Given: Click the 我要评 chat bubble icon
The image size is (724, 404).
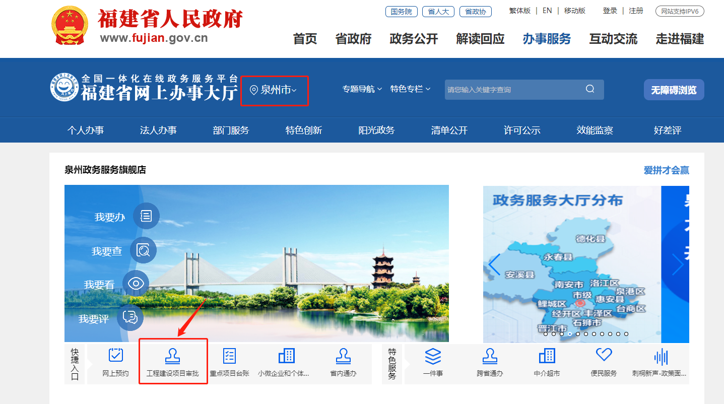Looking at the screenshot, I should coord(130,317).
